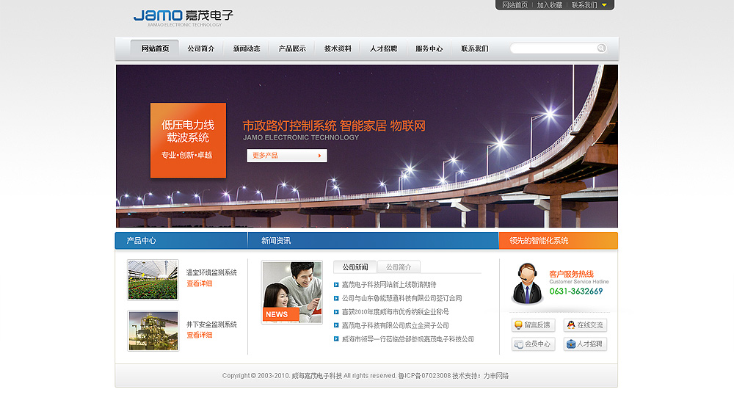Open 联系我们 in the main navigation

(475, 48)
